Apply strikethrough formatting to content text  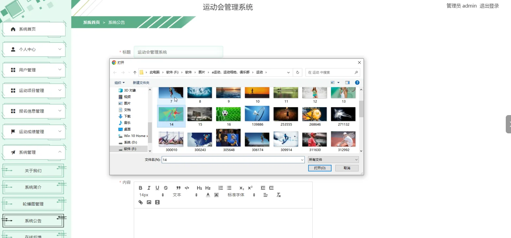pos(165,188)
